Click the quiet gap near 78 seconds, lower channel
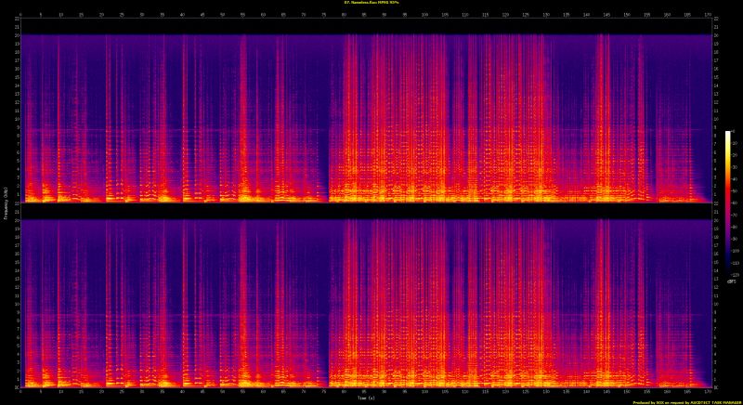The height and width of the screenshot is (405, 743). click(x=335, y=307)
